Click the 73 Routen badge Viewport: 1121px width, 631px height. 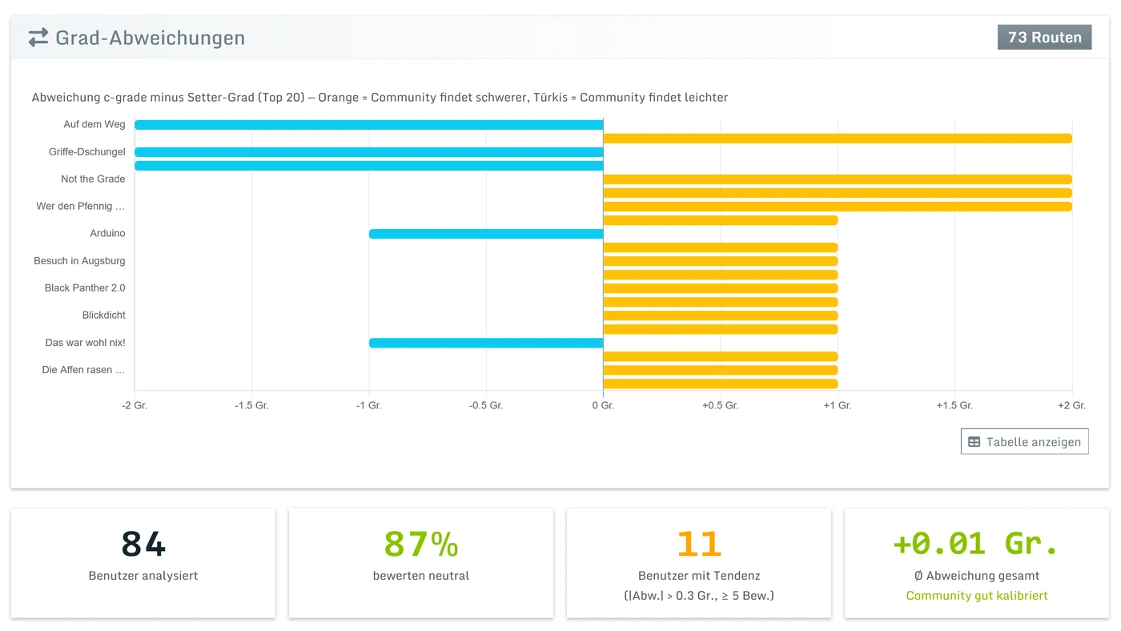click(x=1044, y=38)
